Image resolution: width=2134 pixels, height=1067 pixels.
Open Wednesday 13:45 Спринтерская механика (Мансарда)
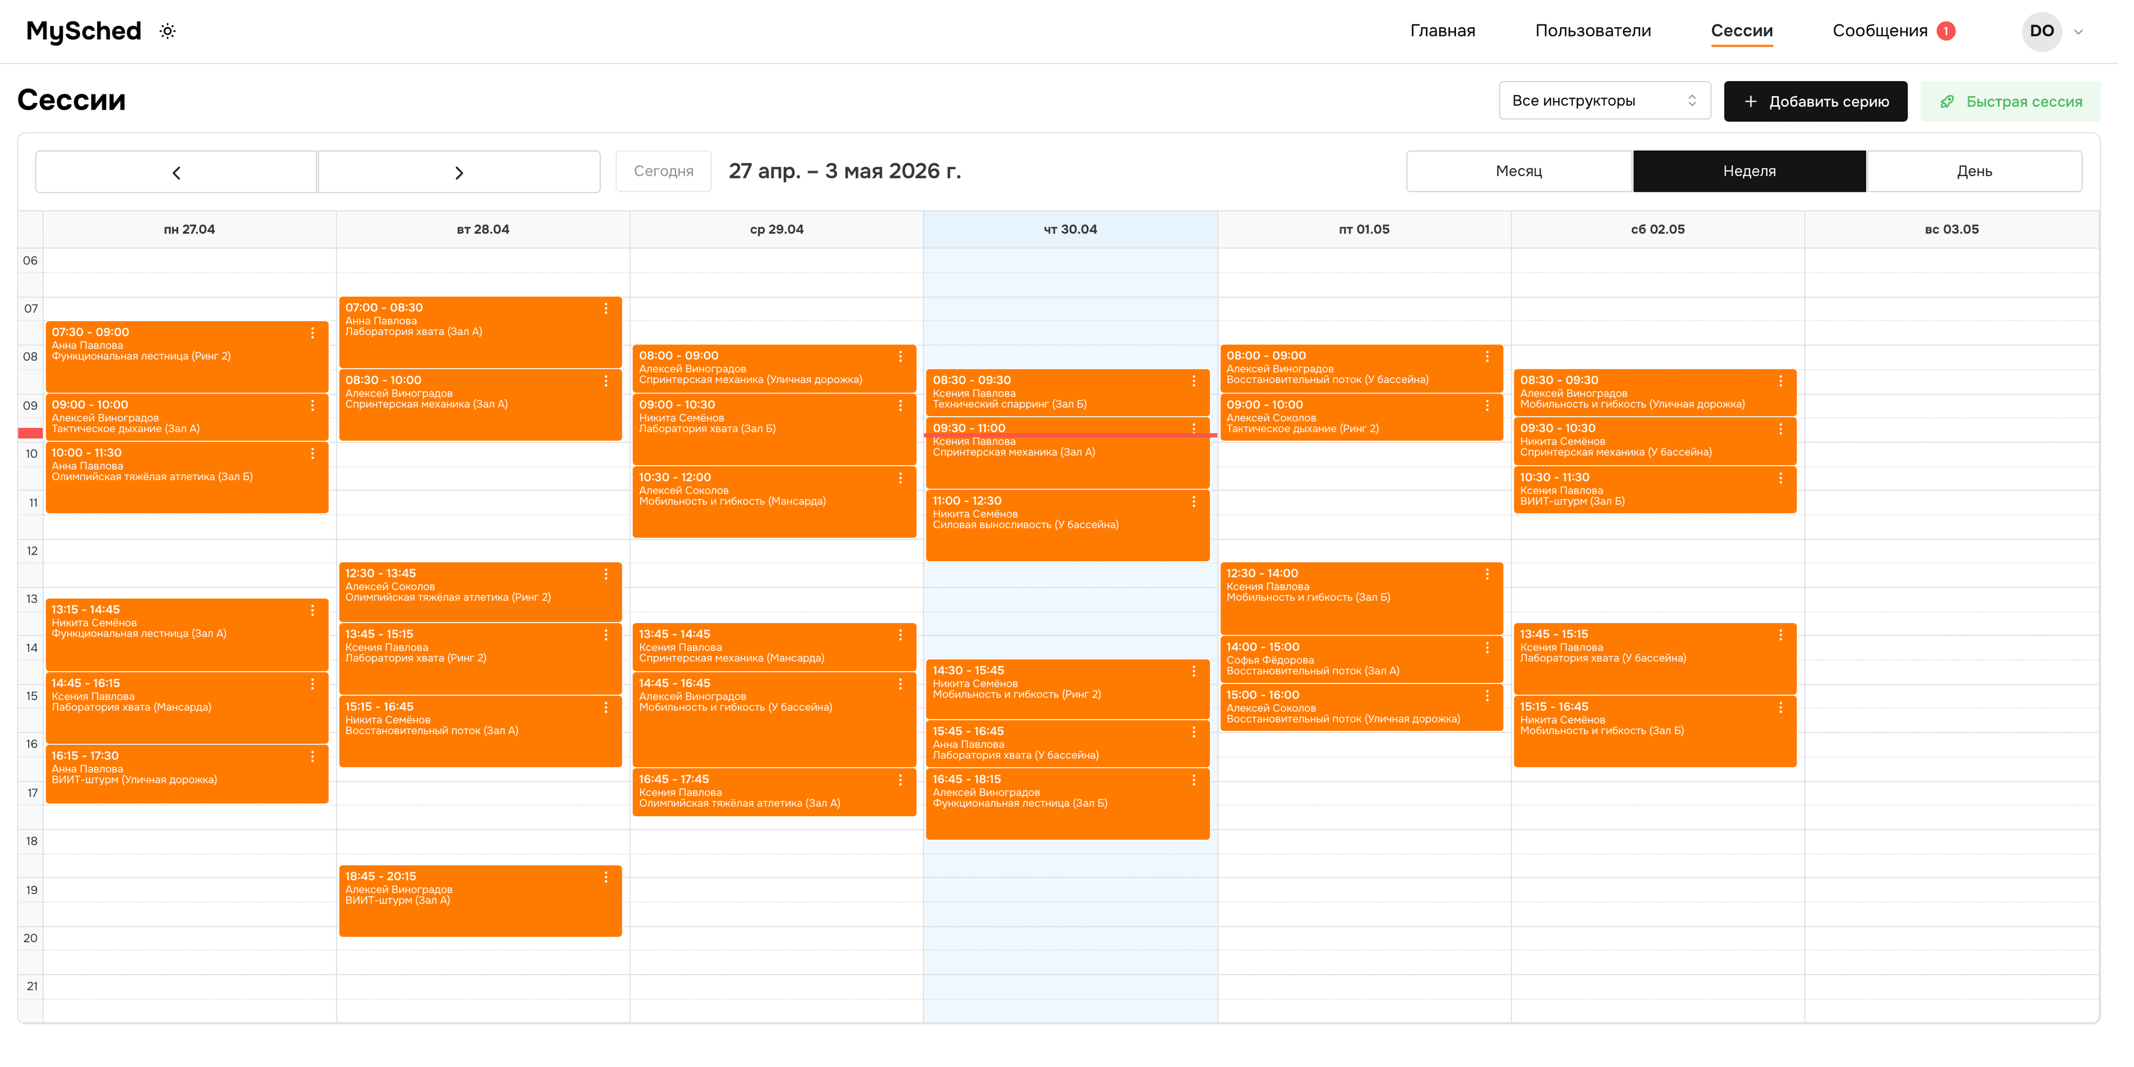tap(775, 647)
